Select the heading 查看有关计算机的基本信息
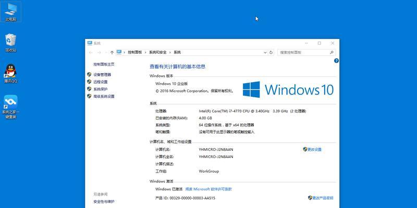The height and width of the screenshot is (208, 417). (178, 67)
